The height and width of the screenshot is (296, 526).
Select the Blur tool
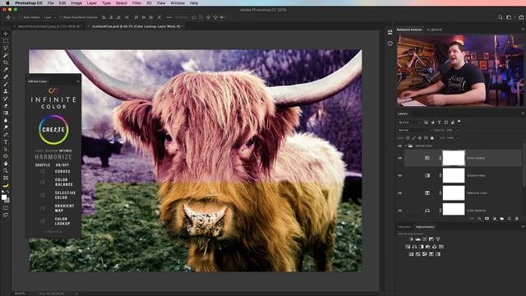coord(6,120)
